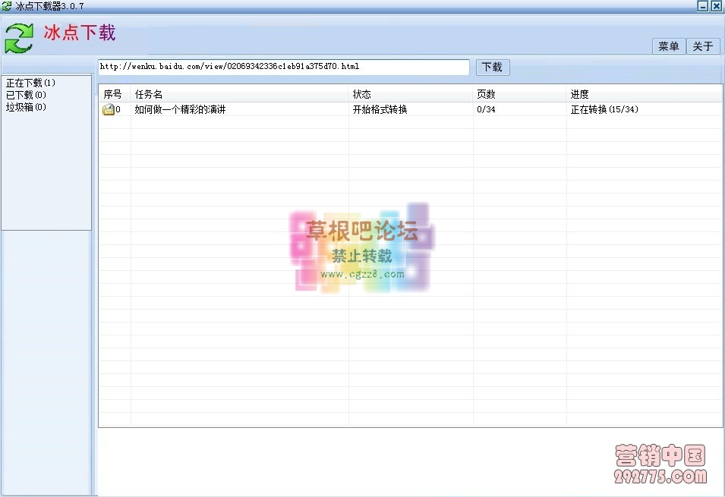Viewport: 725px width, 497px height.
Task: Open the 菜单 menu
Action: 669,46
